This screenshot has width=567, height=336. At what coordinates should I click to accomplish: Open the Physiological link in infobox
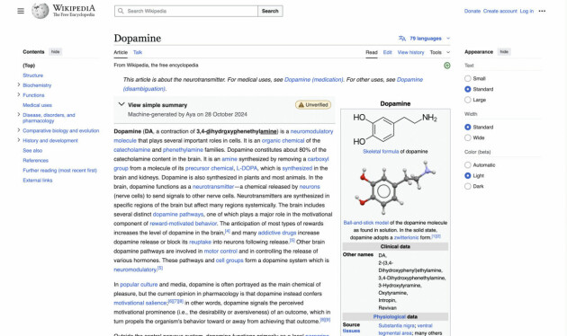click(390, 317)
